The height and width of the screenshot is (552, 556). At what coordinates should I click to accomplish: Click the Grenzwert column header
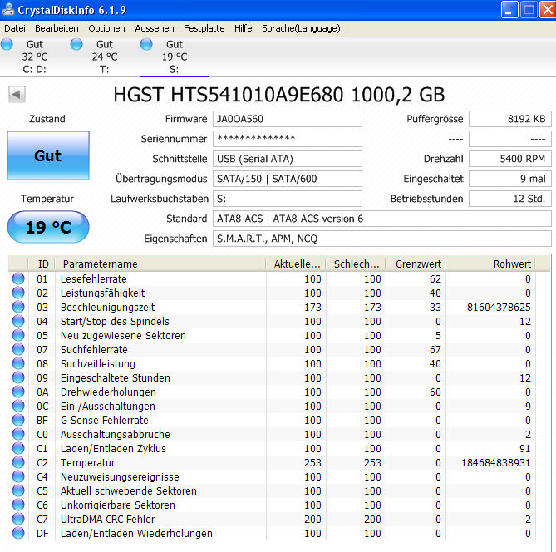click(x=416, y=264)
